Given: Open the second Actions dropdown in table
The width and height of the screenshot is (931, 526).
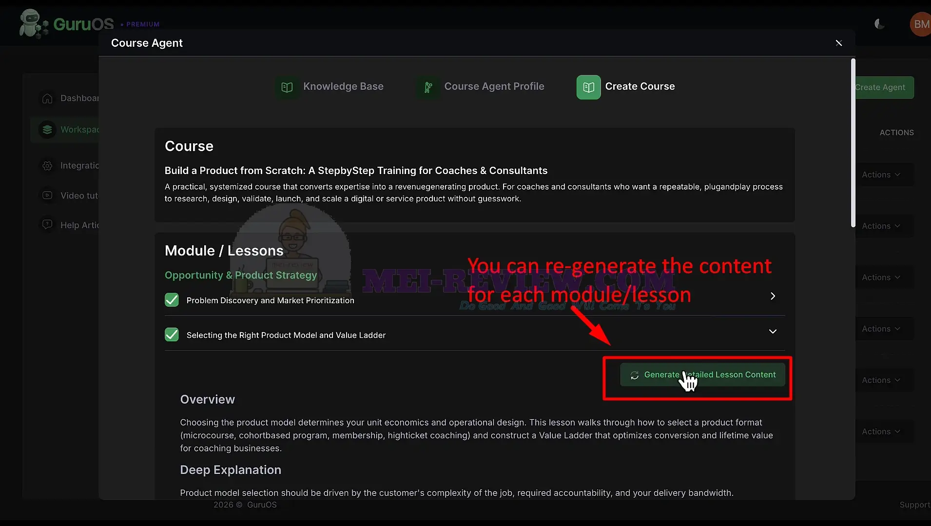Looking at the screenshot, I should [881, 226].
